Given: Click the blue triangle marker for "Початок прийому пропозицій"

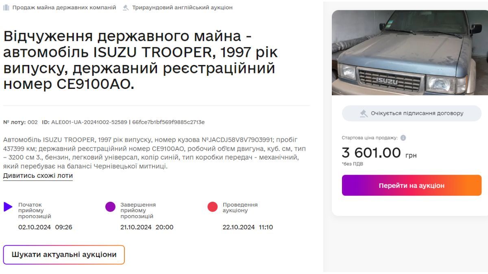Looking at the screenshot, I should [7, 207].
